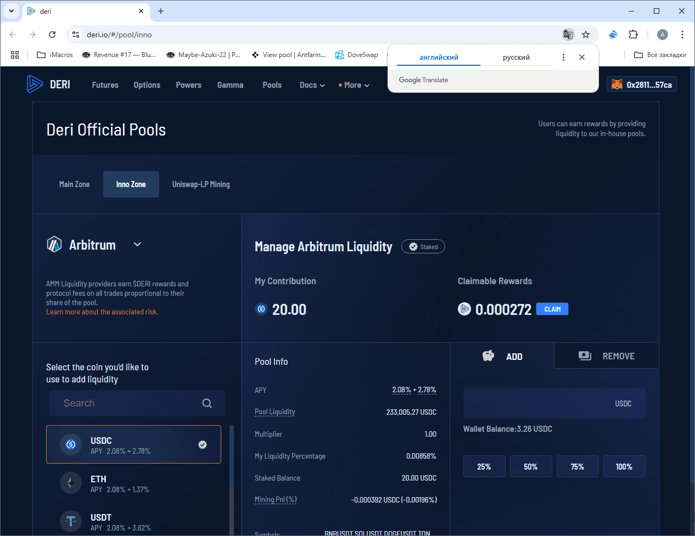The height and width of the screenshot is (536, 695).
Task: Open Translate popup options menu
Action: (x=563, y=57)
